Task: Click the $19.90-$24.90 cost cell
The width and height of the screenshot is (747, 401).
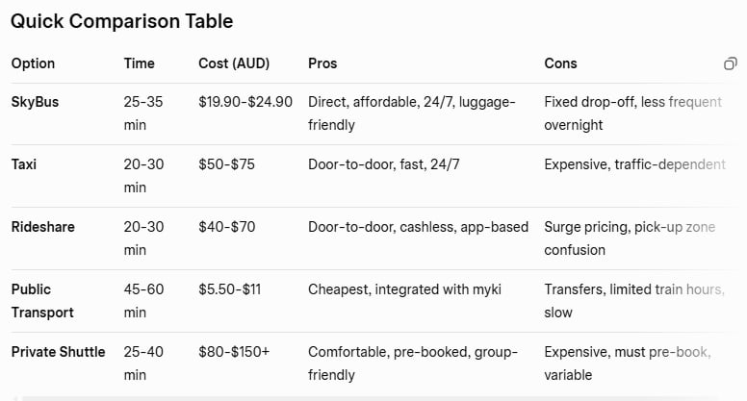Action: (245, 102)
